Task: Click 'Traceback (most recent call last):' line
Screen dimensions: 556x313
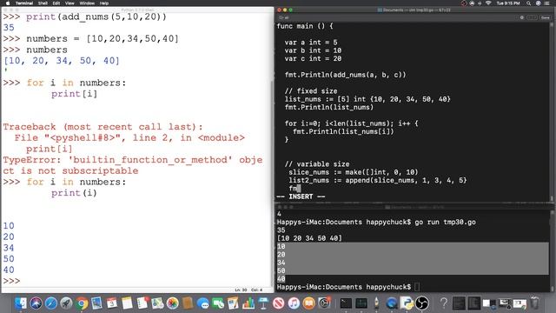Action: [103, 127]
